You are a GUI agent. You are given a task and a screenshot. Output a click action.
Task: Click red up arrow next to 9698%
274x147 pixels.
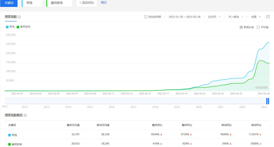point(231,134)
